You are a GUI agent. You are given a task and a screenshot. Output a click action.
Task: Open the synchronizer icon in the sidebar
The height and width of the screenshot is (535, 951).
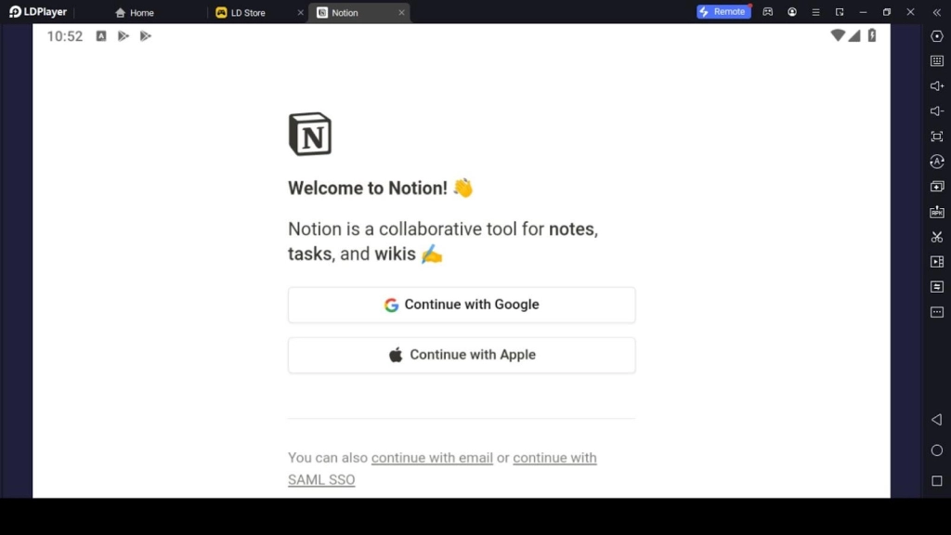coord(937,286)
